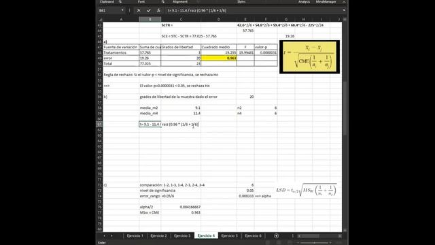
Task: Expand the Name Box dropdown arrow
Action: [122, 11]
